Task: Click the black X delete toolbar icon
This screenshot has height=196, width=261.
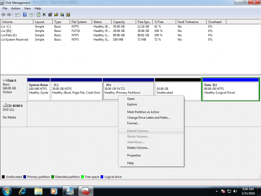Action: 44,15
